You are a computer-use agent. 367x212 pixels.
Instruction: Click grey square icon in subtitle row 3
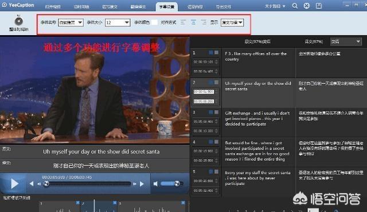216,112
